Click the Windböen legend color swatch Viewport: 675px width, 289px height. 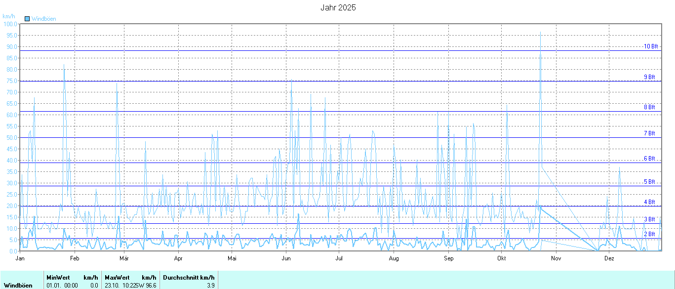click(27, 19)
